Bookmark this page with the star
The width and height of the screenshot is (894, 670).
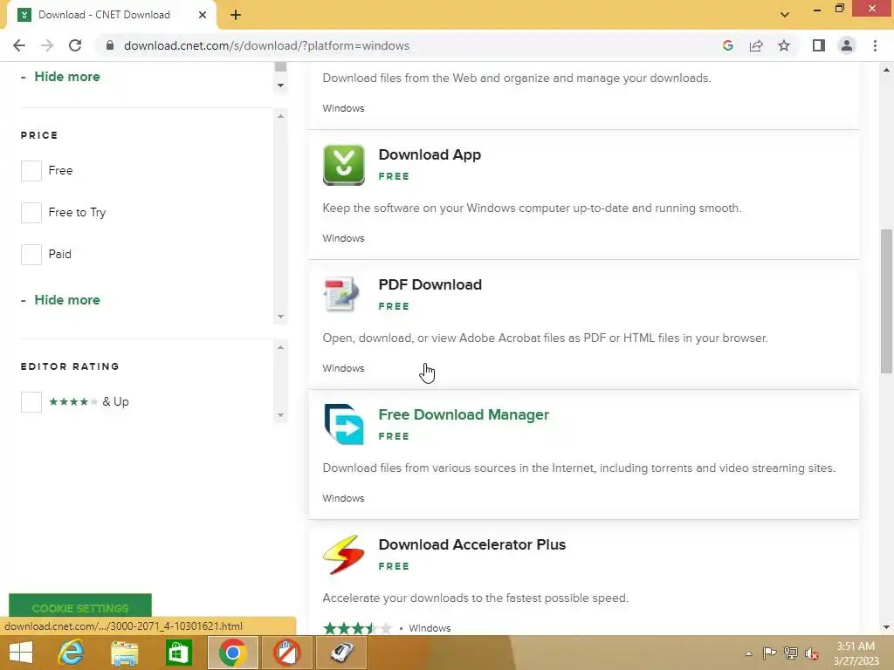[x=784, y=45]
